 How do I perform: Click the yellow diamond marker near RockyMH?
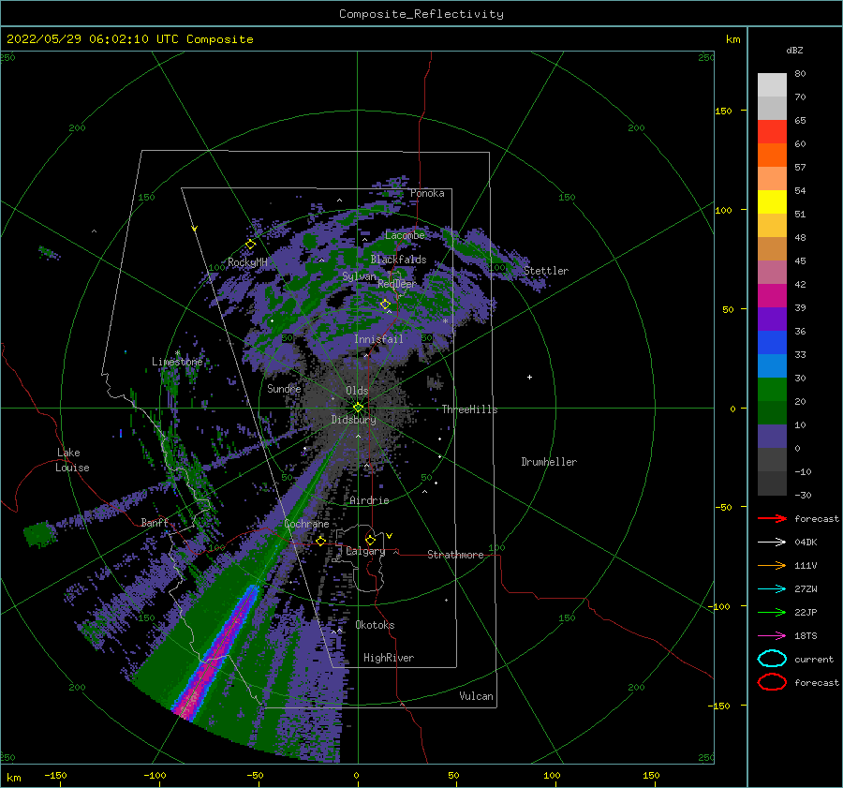click(x=250, y=245)
